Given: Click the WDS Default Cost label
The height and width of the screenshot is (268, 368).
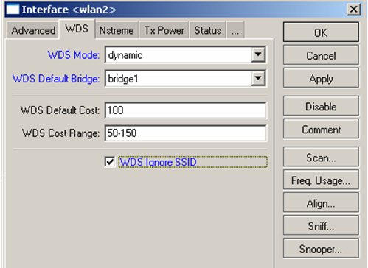Looking at the screenshot, I should click(60, 110).
